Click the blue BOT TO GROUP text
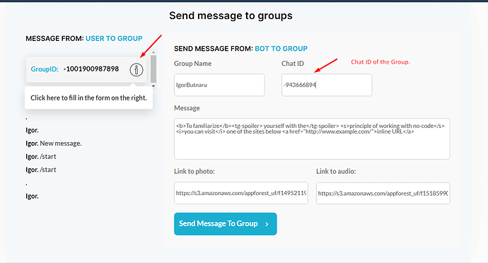This screenshot has height=263, width=488. click(x=281, y=49)
